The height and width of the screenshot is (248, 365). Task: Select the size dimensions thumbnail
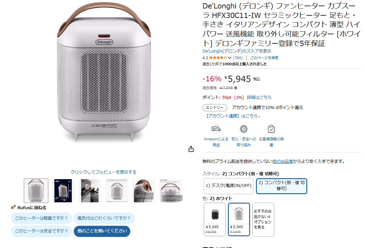[x=63, y=191]
